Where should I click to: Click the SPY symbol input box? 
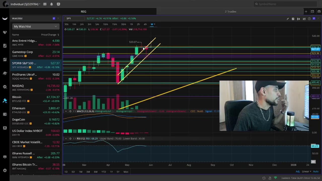point(75,18)
